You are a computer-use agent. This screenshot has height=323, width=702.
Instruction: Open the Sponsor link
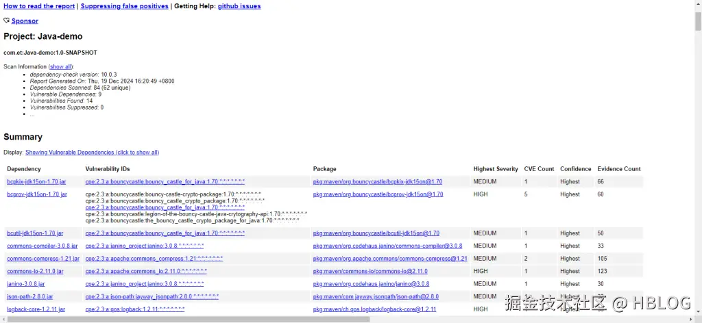tap(25, 21)
